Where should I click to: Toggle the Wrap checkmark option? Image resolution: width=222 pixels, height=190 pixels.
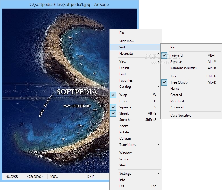[136, 95]
